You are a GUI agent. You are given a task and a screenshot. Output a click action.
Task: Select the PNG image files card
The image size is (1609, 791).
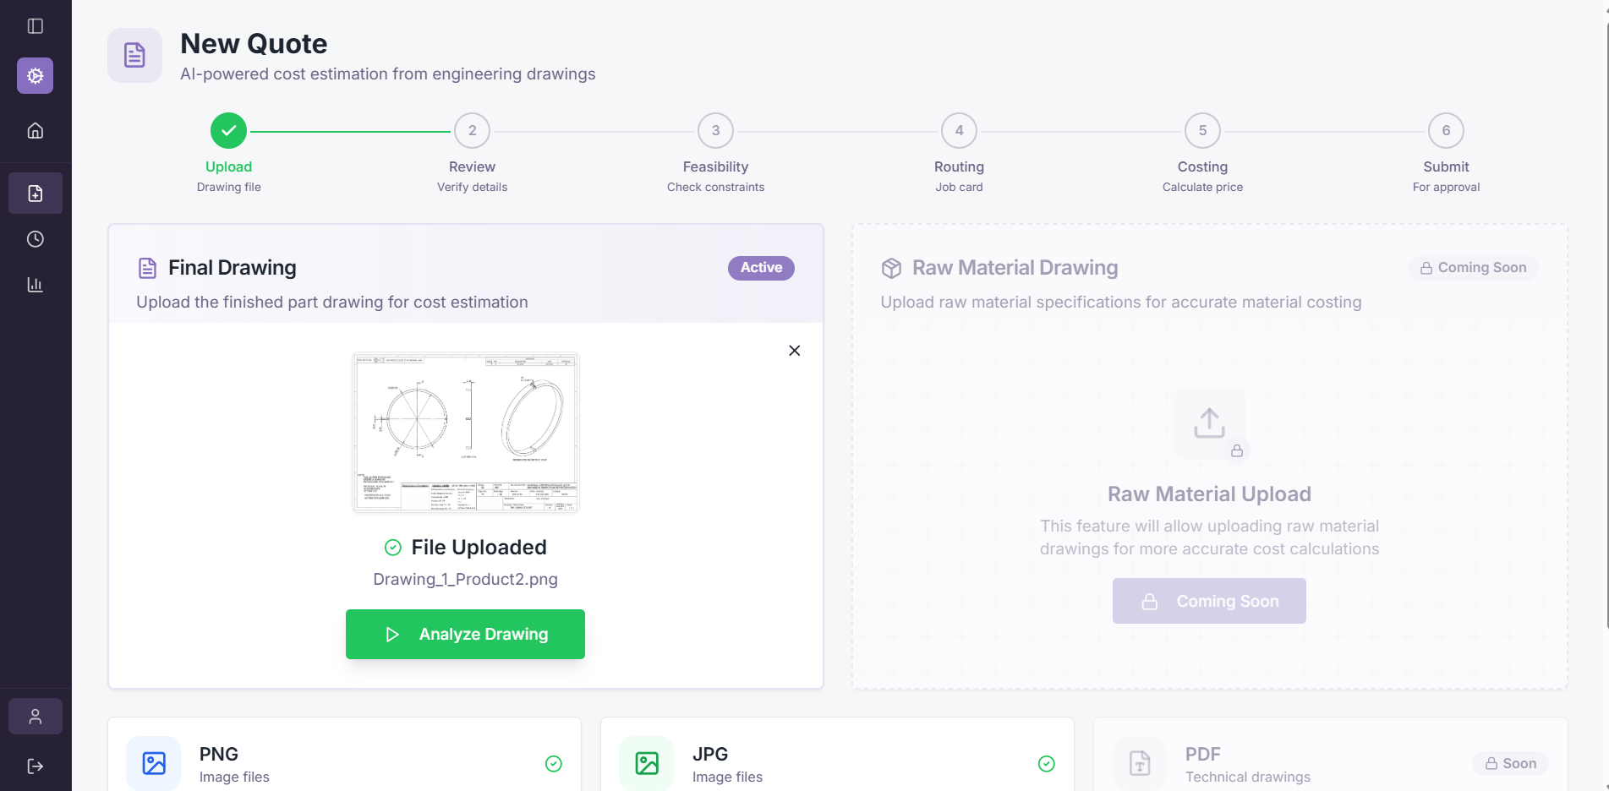[344, 763]
